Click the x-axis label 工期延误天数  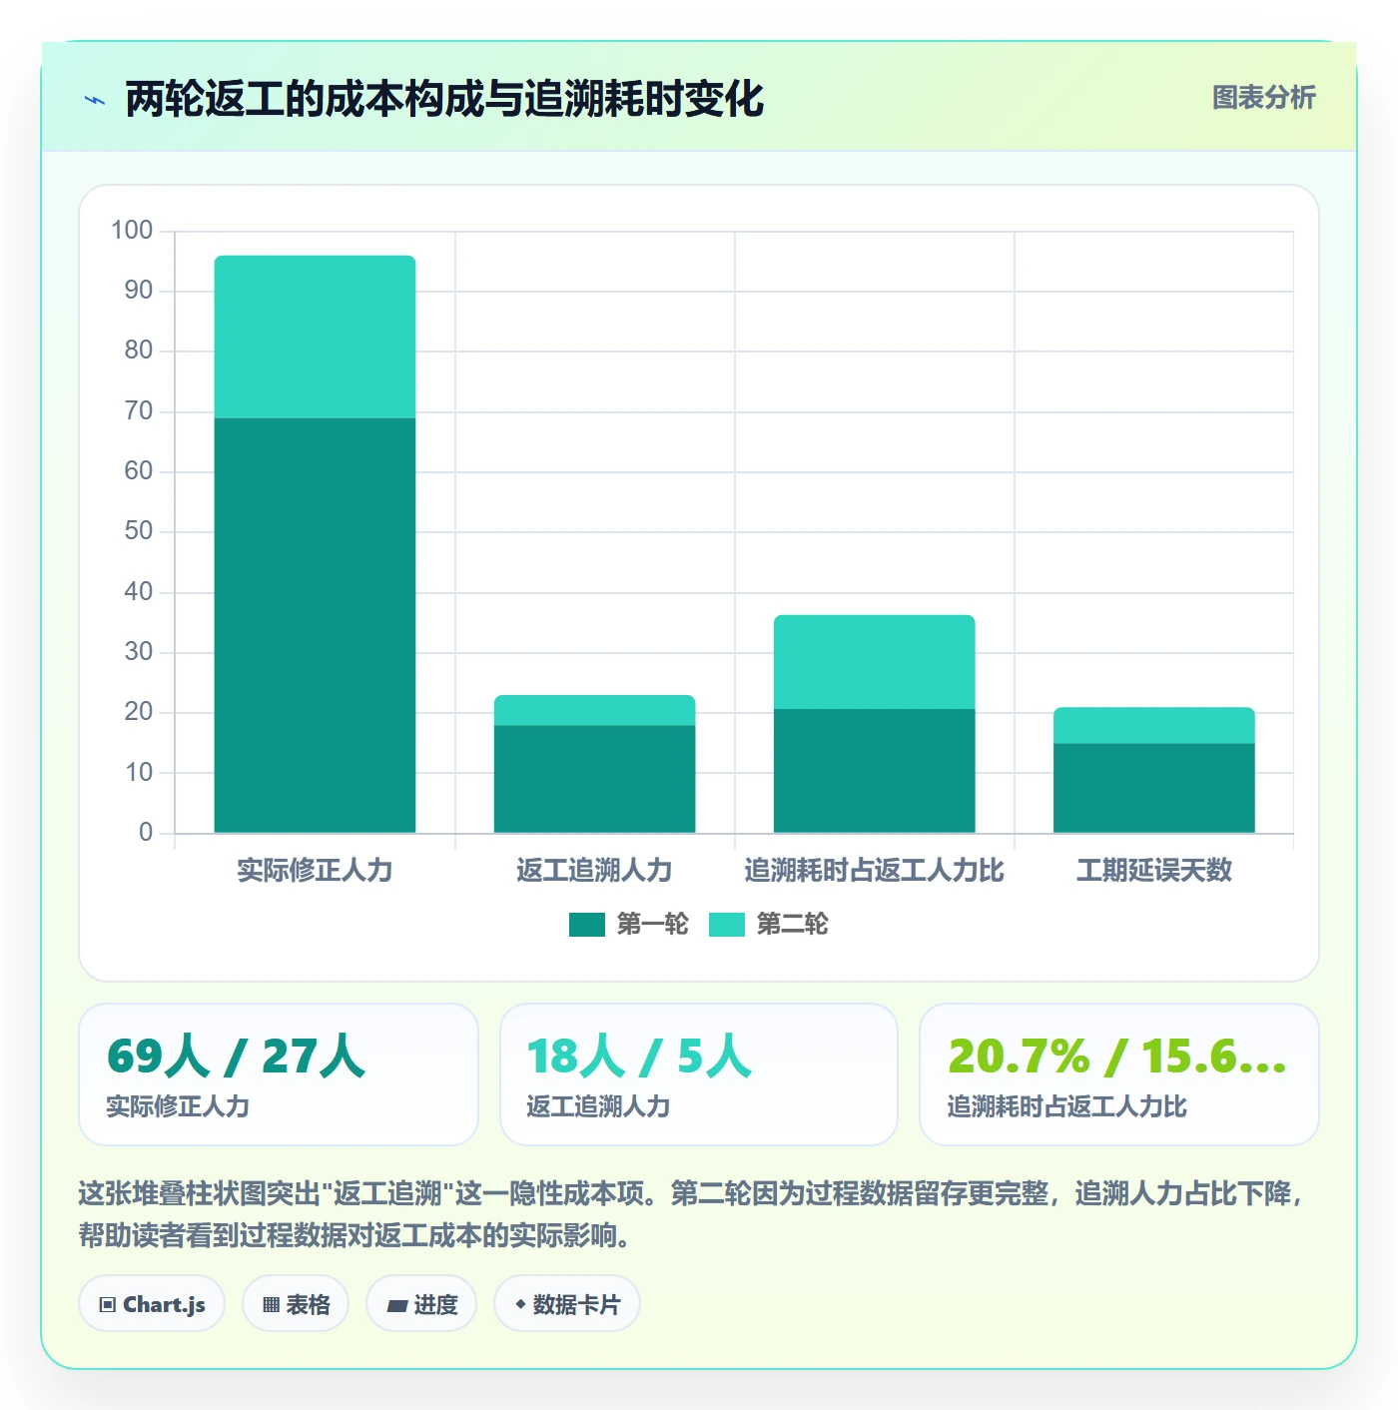pos(1153,870)
